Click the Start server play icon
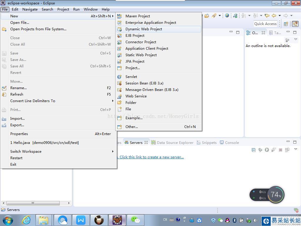This screenshot has height=226, width=301. 267,150
